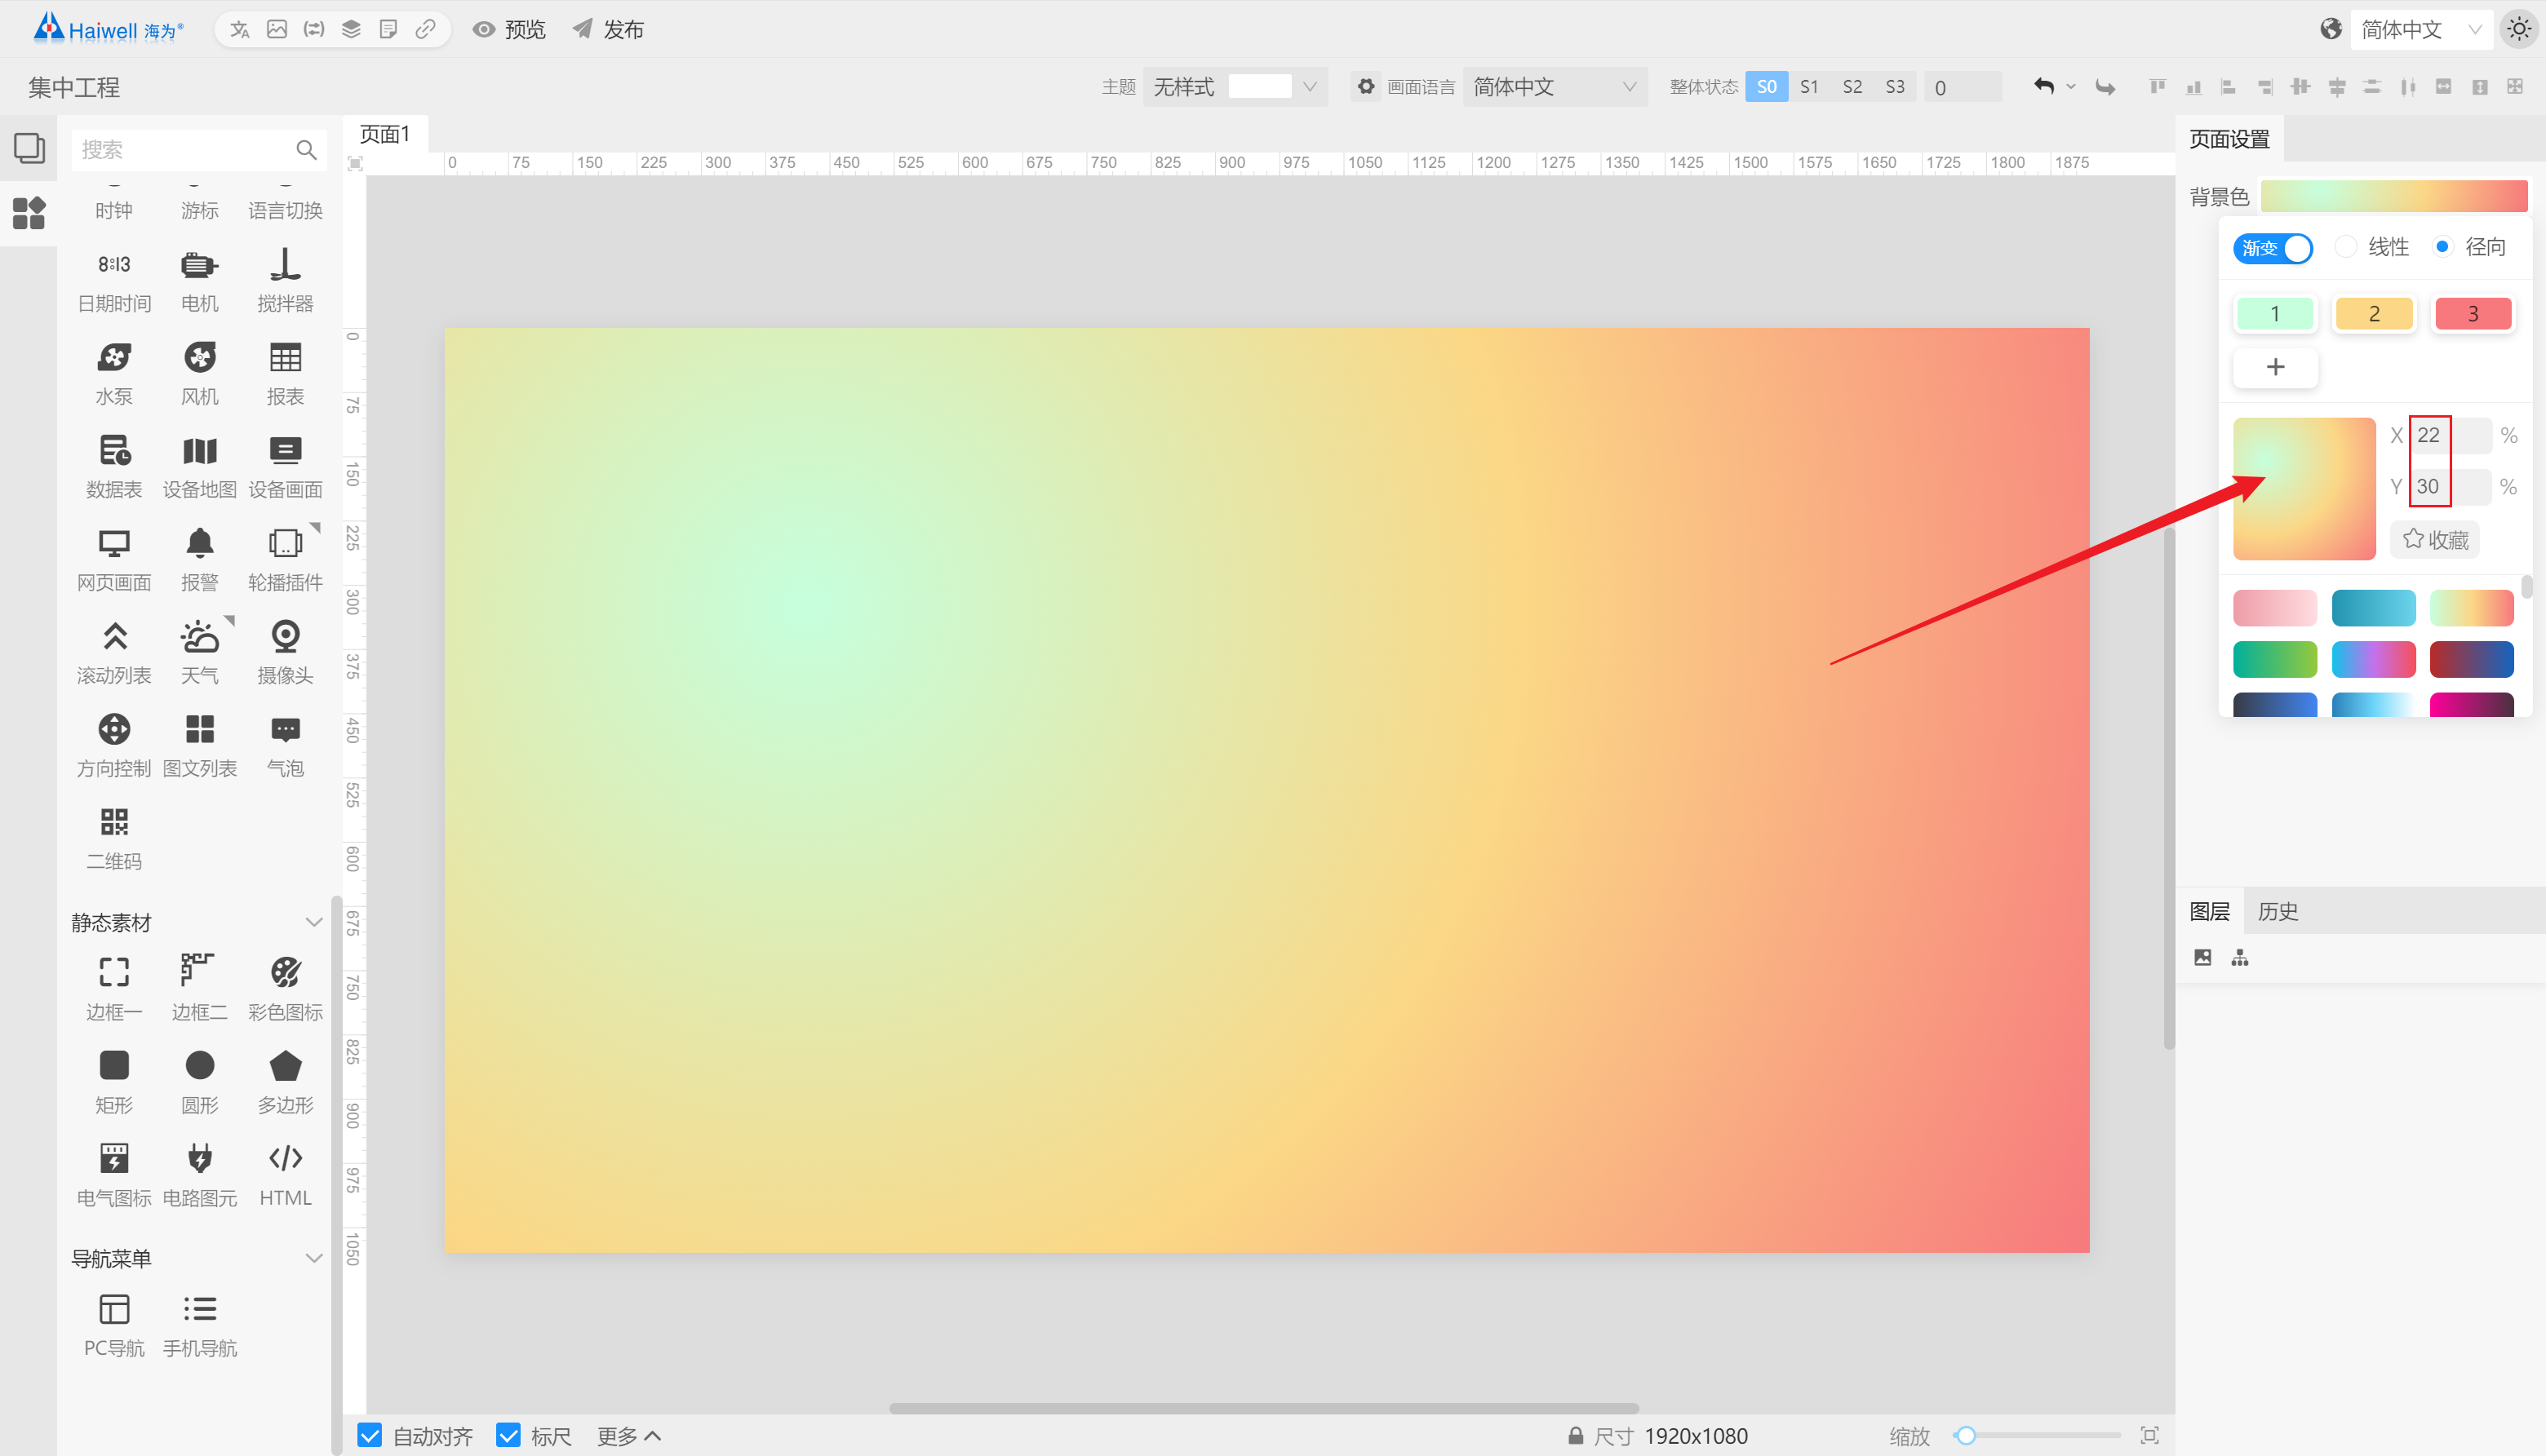
Task: Collapse the 导航菜单 section
Action: coord(313,1258)
